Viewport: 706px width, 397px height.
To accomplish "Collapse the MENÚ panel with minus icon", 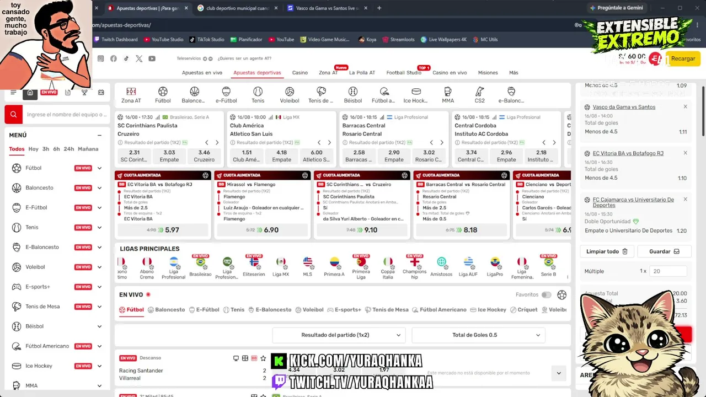I will [x=99, y=135].
